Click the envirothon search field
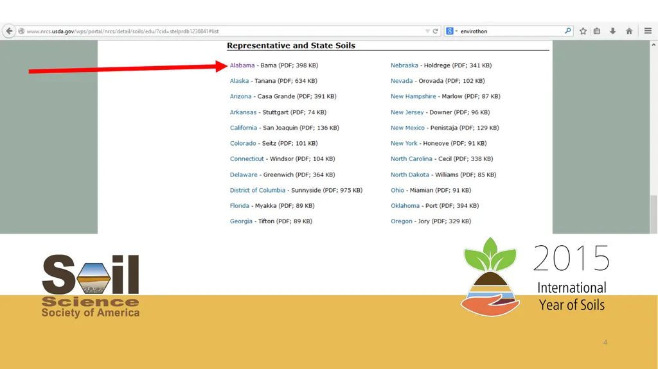The image size is (658, 369). pyautogui.click(x=511, y=31)
